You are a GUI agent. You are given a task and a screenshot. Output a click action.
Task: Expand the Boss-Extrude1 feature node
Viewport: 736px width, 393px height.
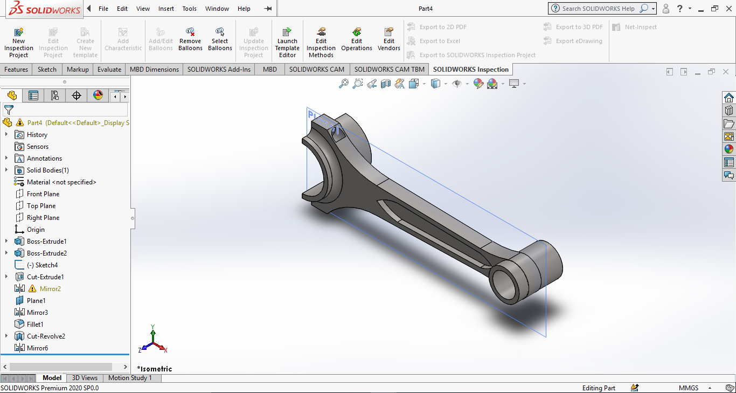(6, 242)
